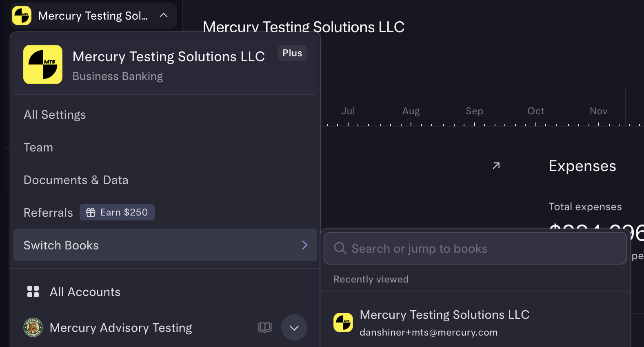
Task: Click the Business Banking subtitle
Action: (x=118, y=76)
